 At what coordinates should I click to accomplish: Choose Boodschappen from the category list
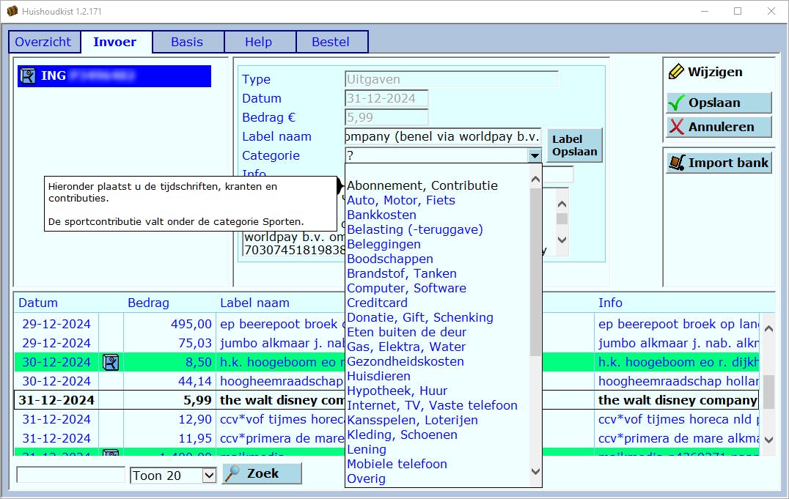coord(389,259)
